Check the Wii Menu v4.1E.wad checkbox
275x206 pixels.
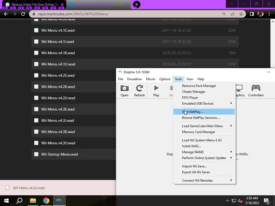36,30
